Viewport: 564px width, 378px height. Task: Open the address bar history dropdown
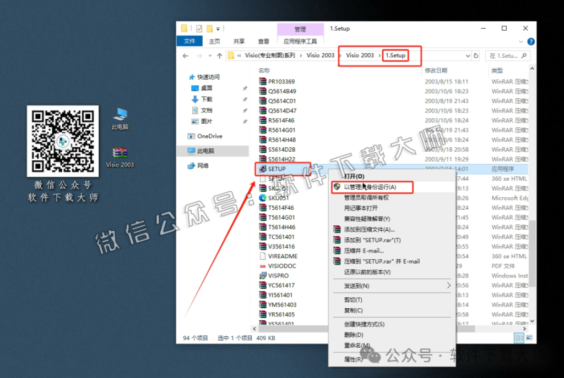point(468,55)
